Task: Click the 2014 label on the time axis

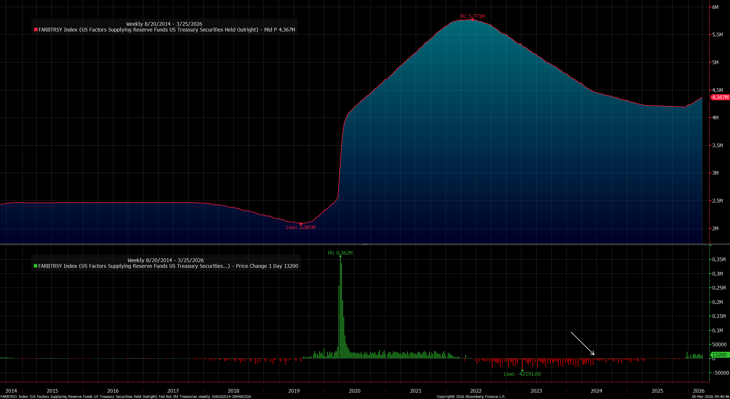Action: tap(11, 391)
